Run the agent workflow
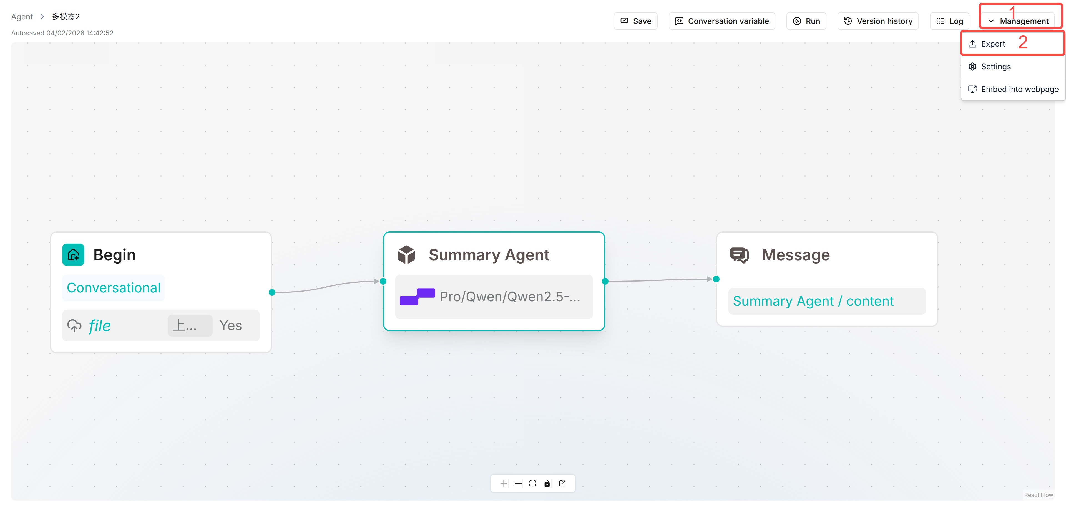Screen dimensions: 1066x505 pyautogui.click(x=806, y=21)
